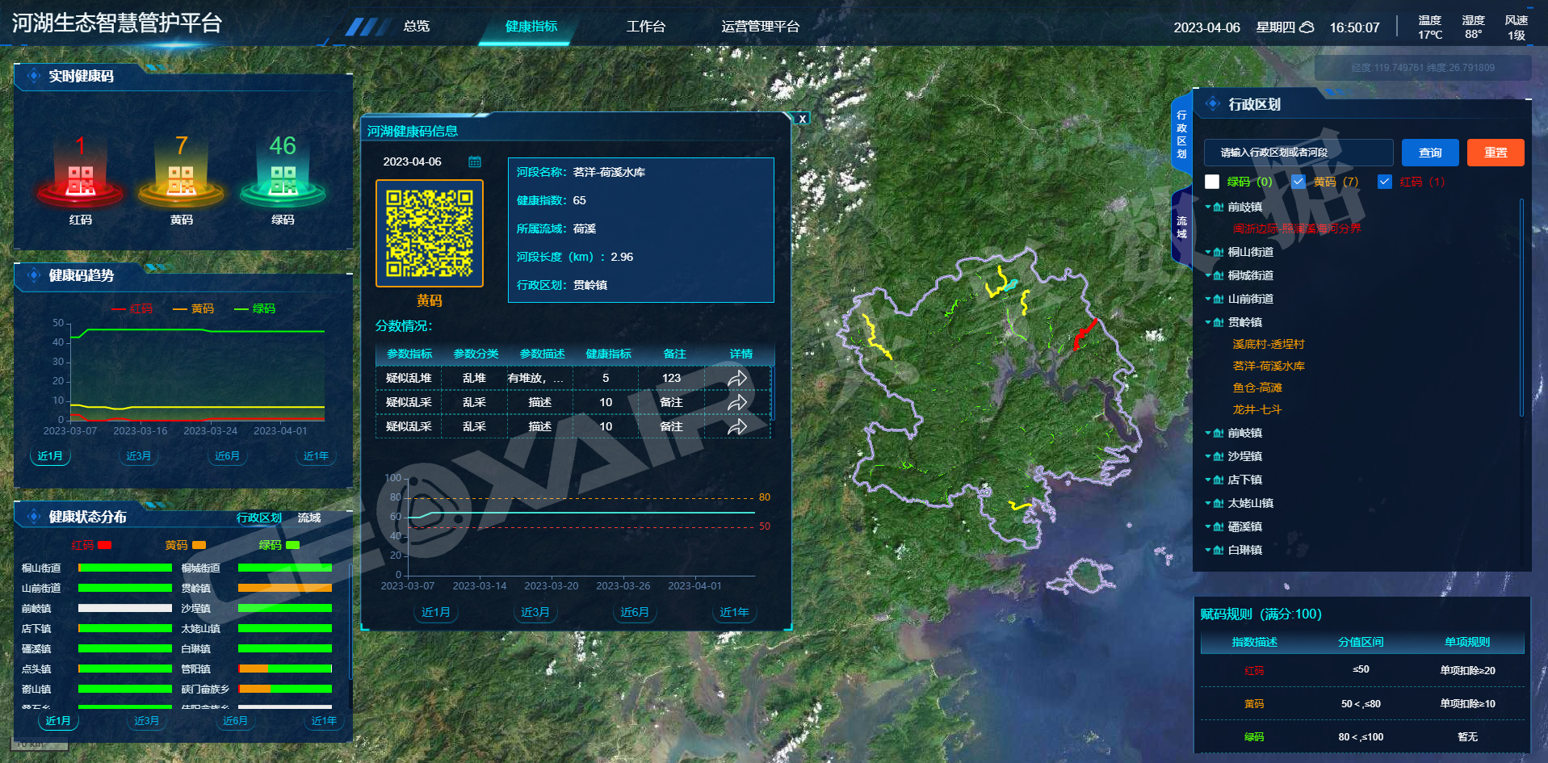This screenshot has width=1548, height=763.
Task: Click the orange 重置 reset button
Action: point(1496,153)
